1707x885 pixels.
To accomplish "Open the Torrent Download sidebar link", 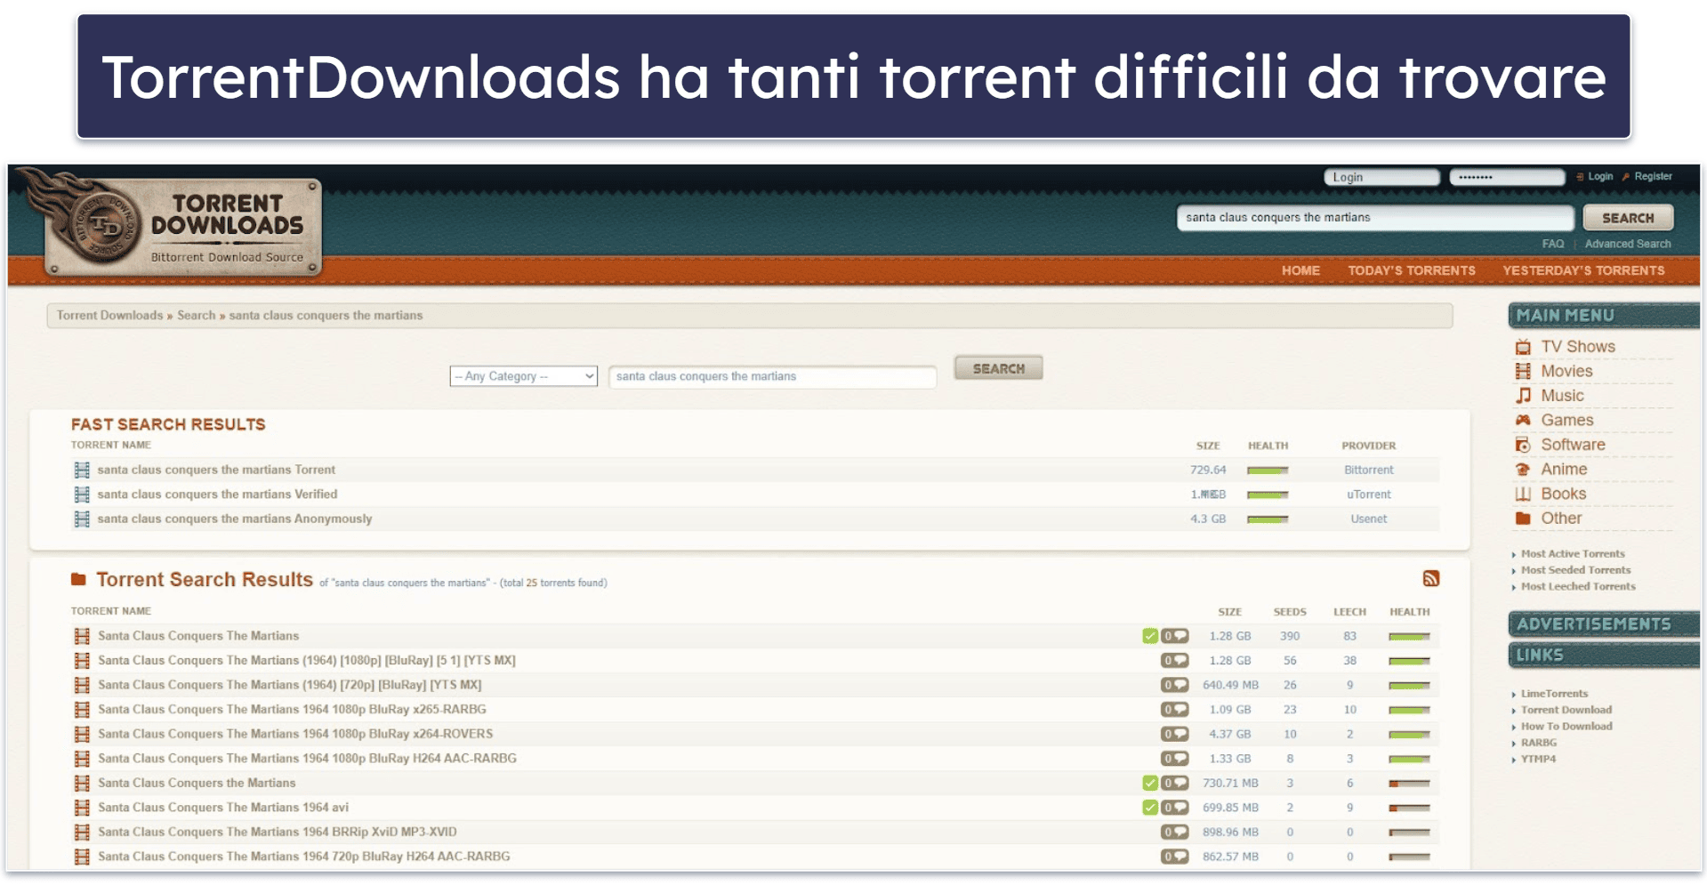I will tap(1566, 710).
